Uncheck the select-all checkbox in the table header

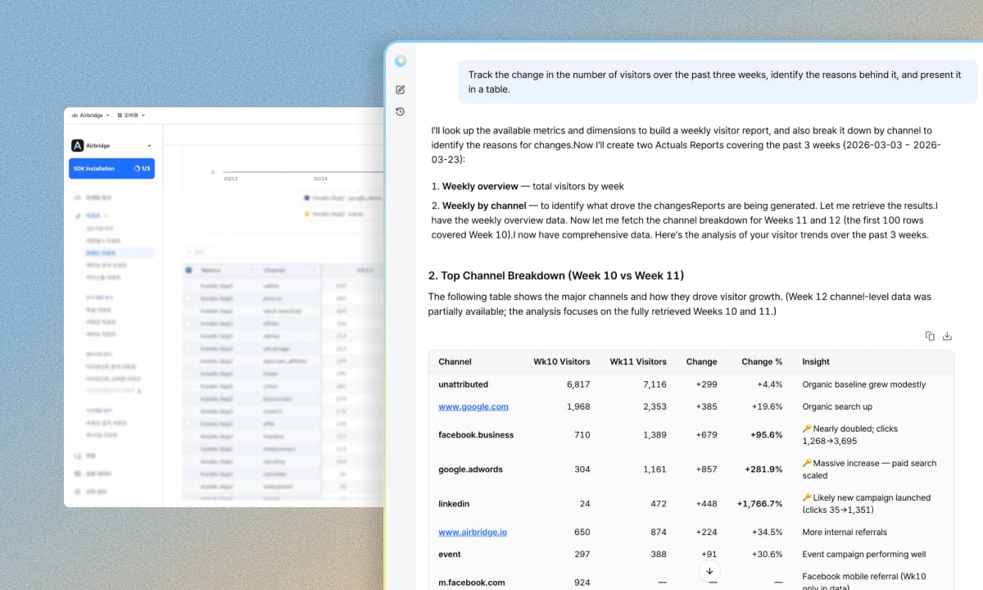[188, 270]
